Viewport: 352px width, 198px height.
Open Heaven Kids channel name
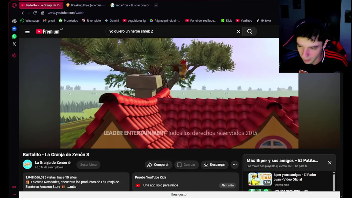pyautogui.click(x=281, y=185)
